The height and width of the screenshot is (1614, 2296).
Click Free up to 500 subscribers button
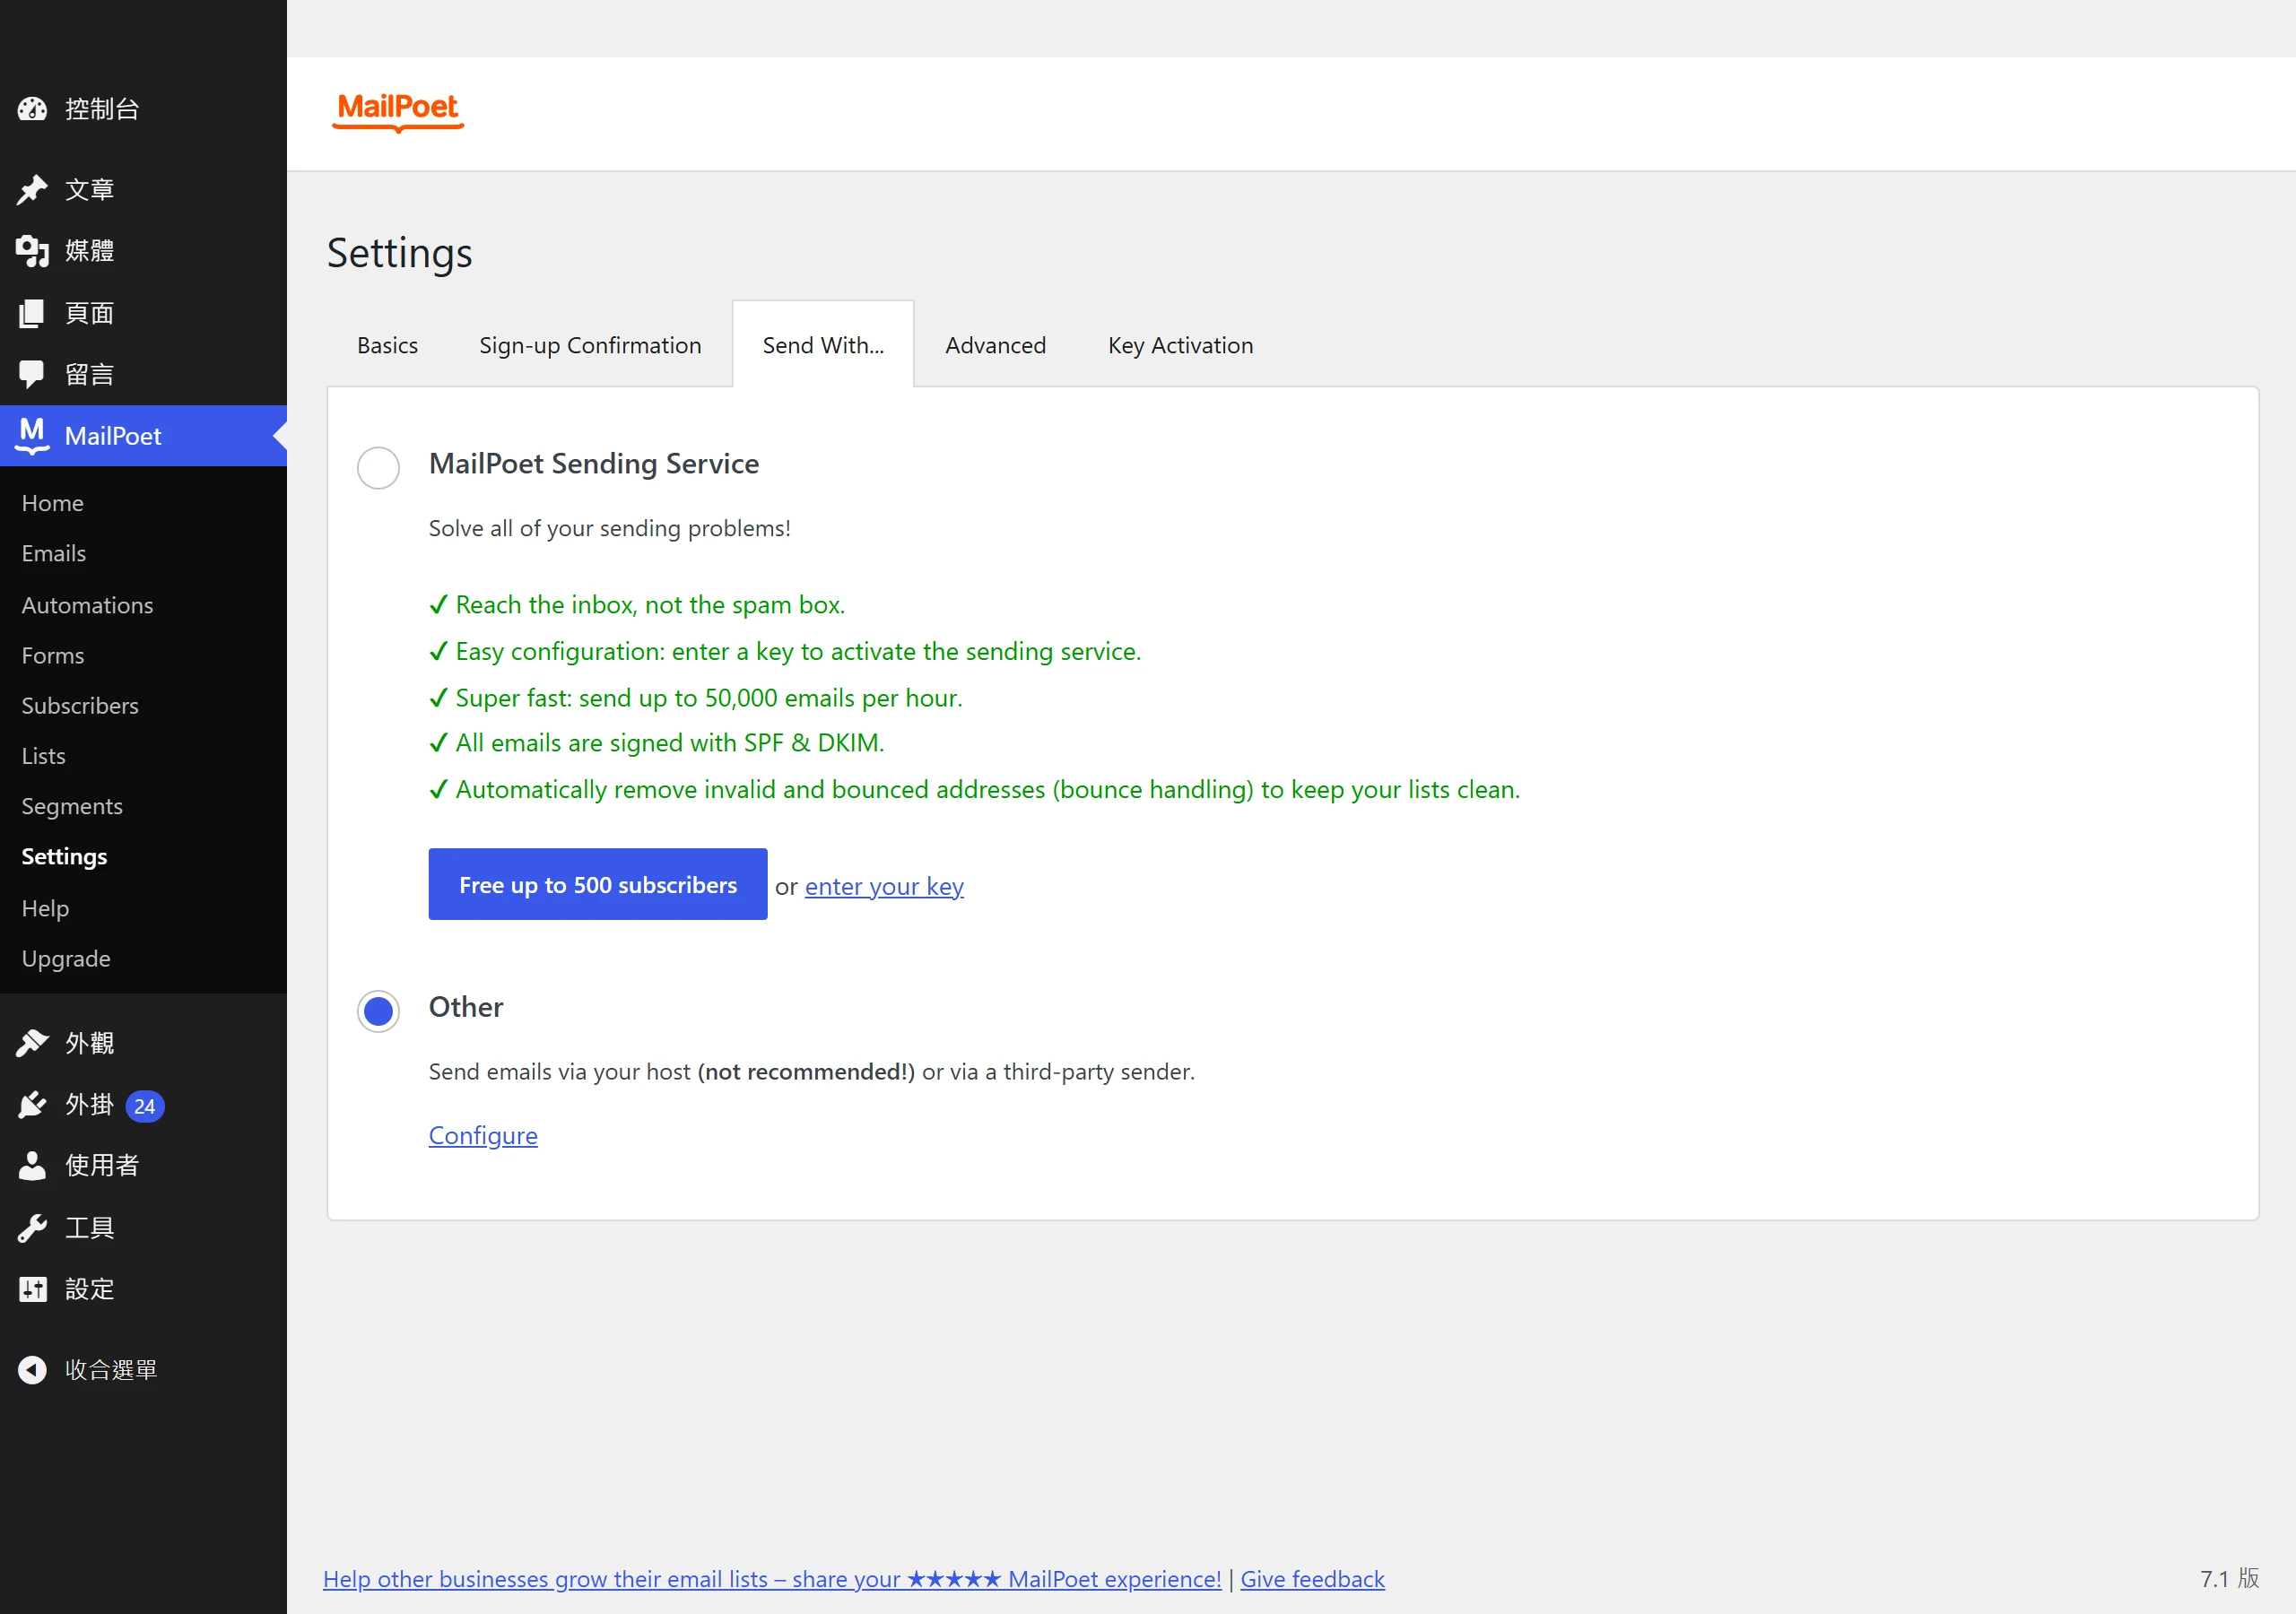pyautogui.click(x=598, y=884)
